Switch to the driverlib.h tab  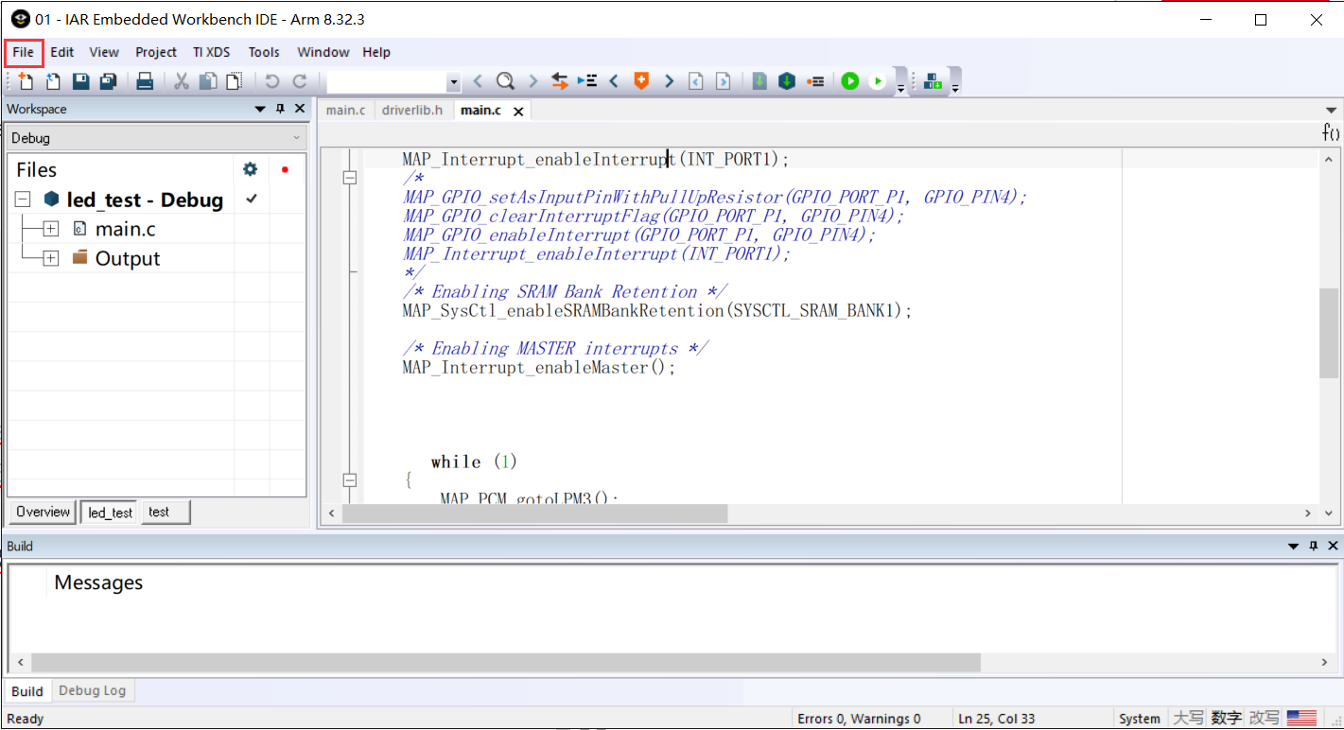click(x=412, y=110)
